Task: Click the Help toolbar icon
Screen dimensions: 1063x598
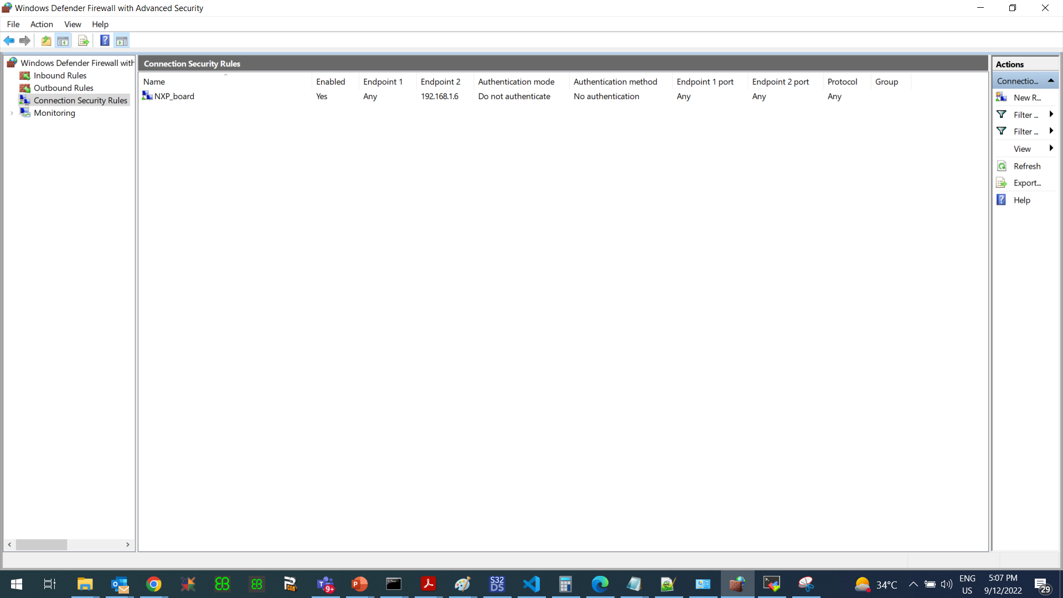Action: [x=105, y=40]
